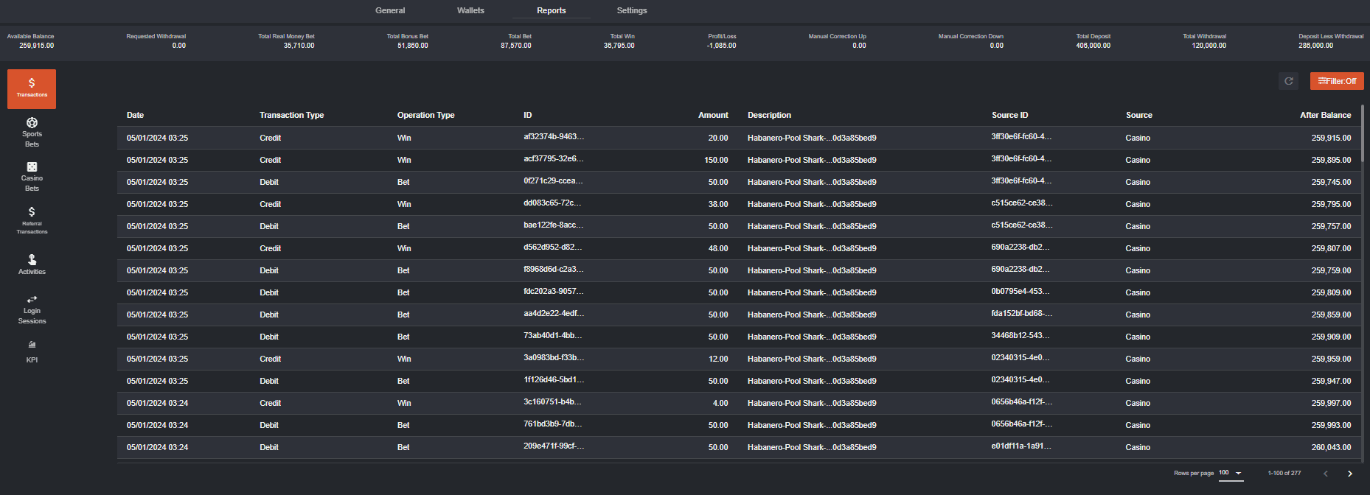1370x495 pixels.
Task: Open Referral Transactions in the sidebar
Action: [32, 221]
